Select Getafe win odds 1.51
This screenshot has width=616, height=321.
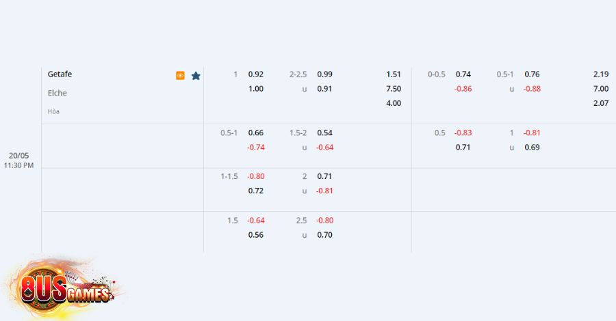[394, 74]
